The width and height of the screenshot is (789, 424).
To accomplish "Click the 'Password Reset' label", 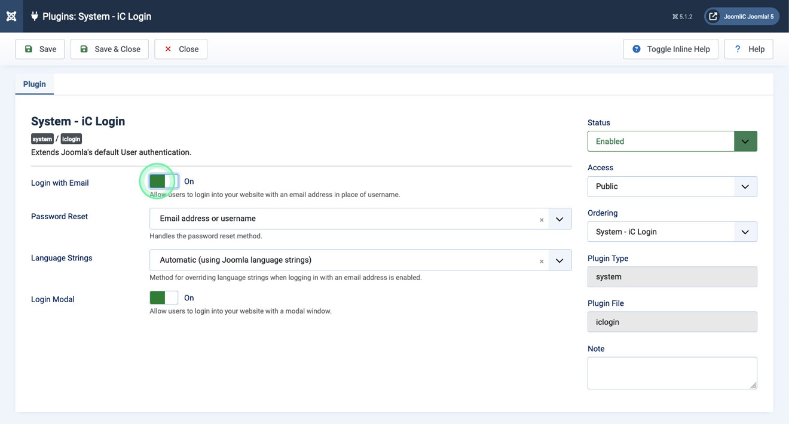I will 59,216.
